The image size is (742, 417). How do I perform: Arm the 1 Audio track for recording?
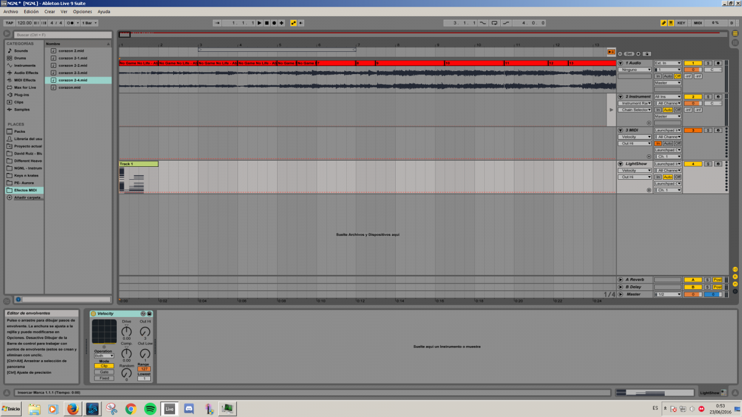pyautogui.click(x=718, y=63)
